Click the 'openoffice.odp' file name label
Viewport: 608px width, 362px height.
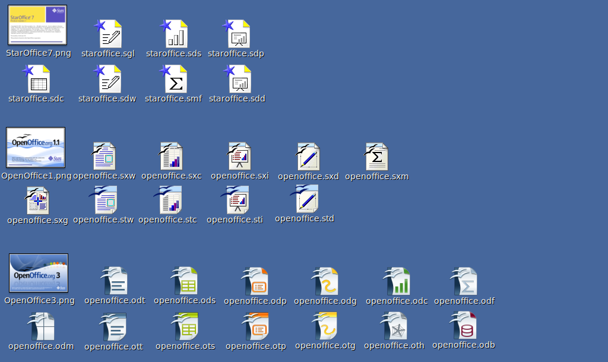tap(255, 301)
